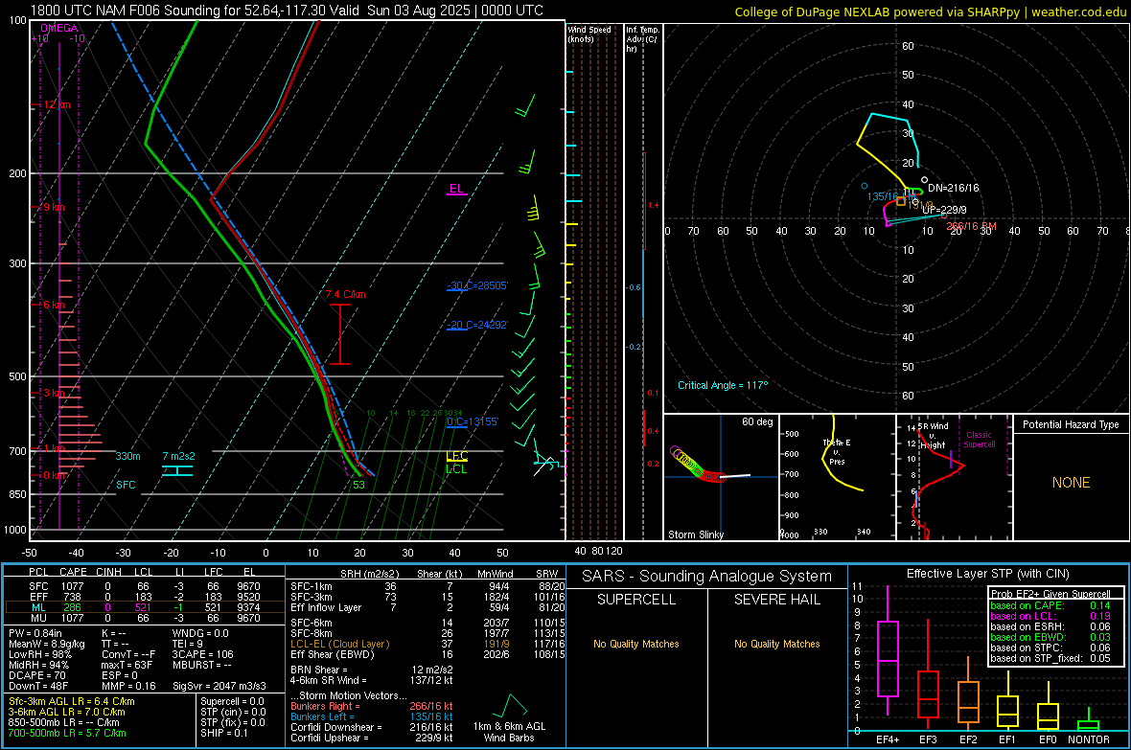Select the LFC level label
This screenshot has height=750, width=1131.
click(x=456, y=456)
